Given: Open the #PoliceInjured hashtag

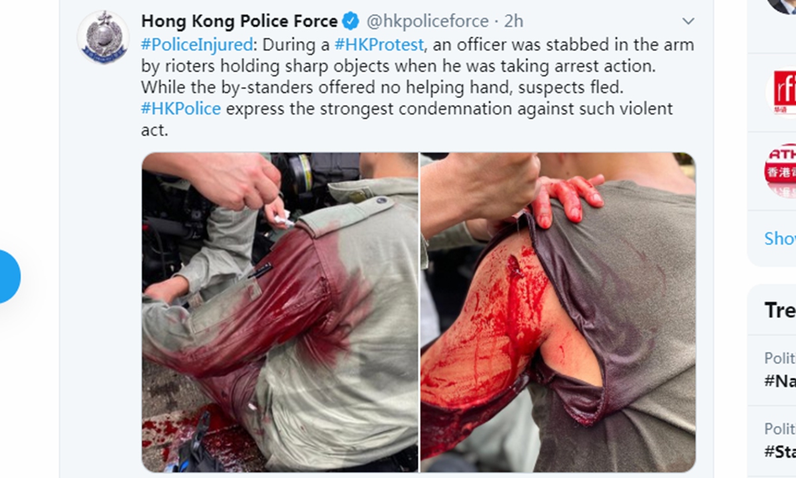Looking at the screenshot, I should click(197, 45).
